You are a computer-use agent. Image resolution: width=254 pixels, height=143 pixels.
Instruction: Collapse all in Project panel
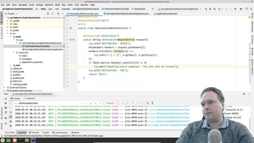[52, 14]
